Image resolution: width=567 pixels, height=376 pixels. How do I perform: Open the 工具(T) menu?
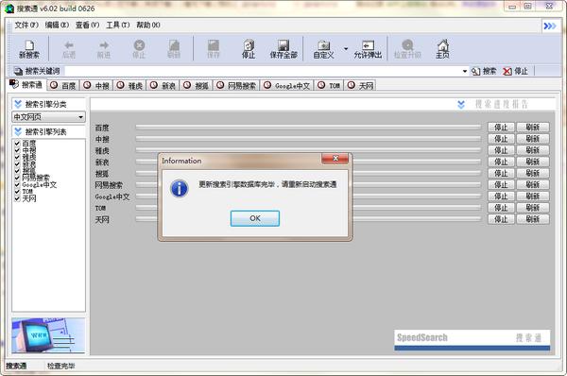[118, 25]
